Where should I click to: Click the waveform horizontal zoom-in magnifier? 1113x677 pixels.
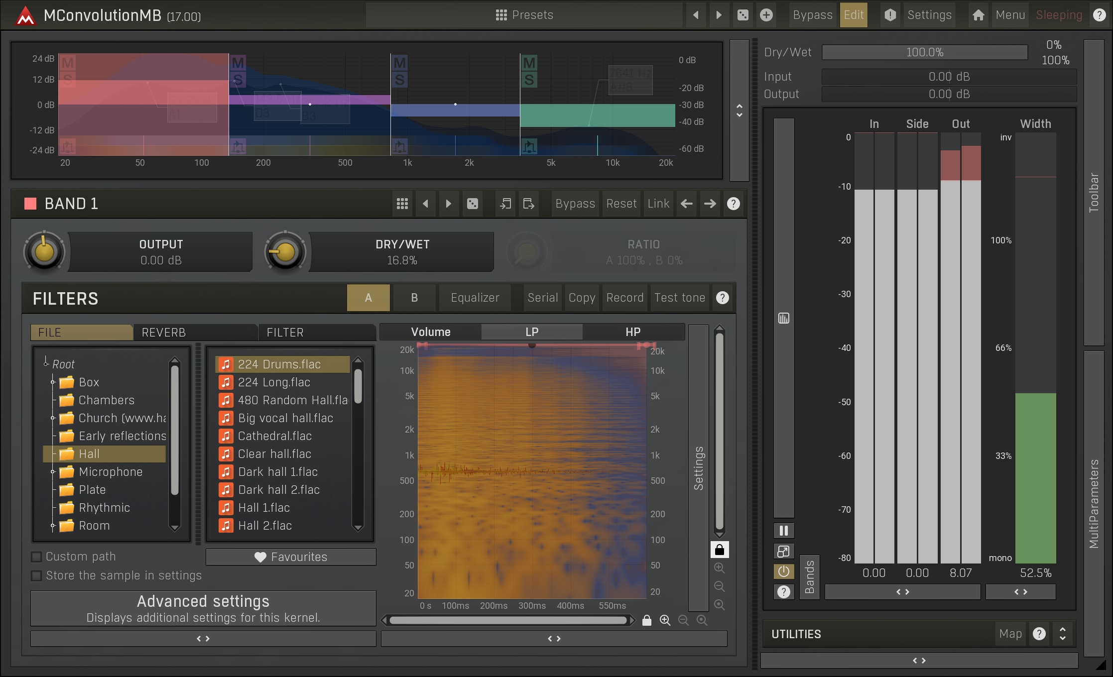tap(665, 620)
